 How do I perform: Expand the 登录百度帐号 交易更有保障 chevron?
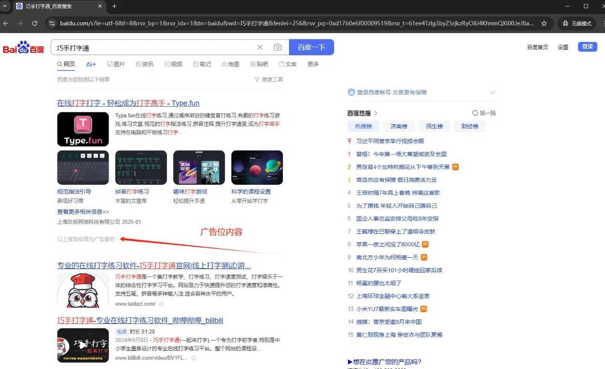[492, 92]
